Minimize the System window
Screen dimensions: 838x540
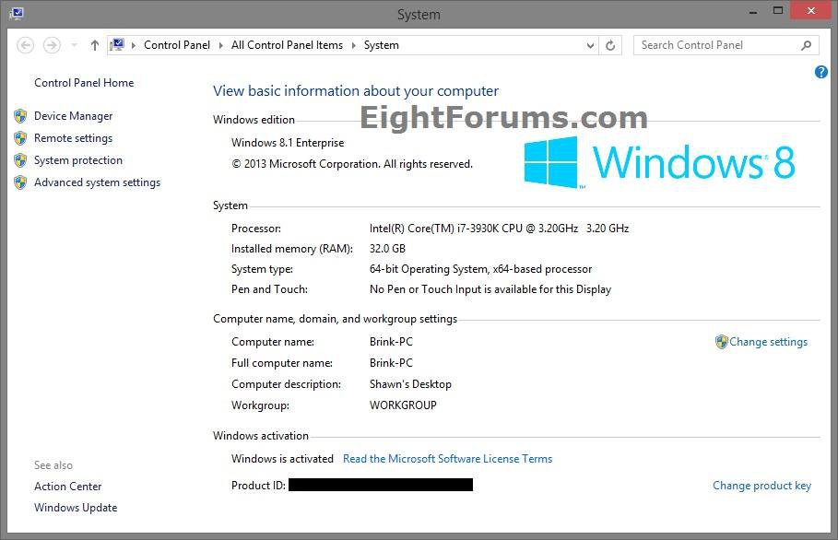tap(753, 12)
